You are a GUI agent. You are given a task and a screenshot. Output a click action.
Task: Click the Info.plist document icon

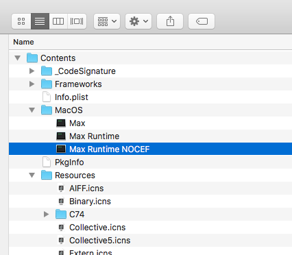pos(47,97)
